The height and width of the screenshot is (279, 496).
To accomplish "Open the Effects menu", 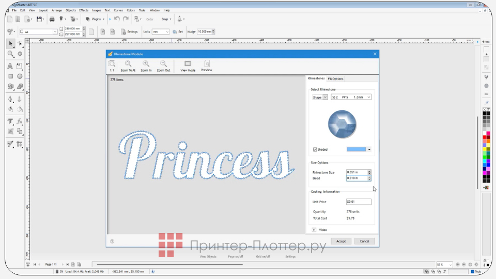I will point(84,10).
